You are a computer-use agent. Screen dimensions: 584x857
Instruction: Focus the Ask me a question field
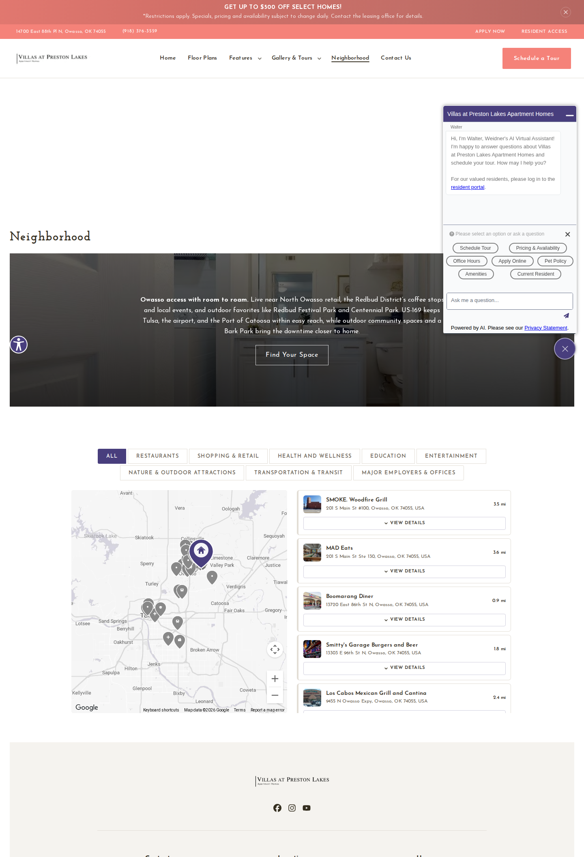point(510,301)
